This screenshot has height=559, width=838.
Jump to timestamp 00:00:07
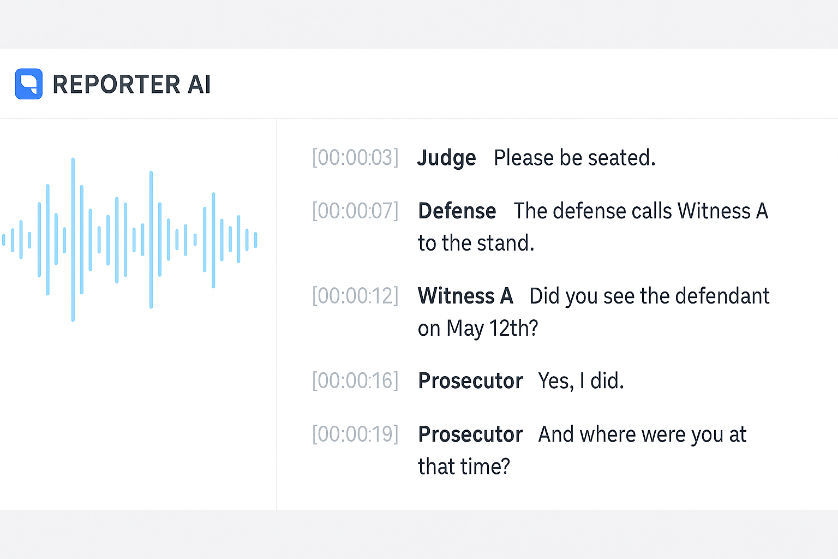tap(355, 211)
